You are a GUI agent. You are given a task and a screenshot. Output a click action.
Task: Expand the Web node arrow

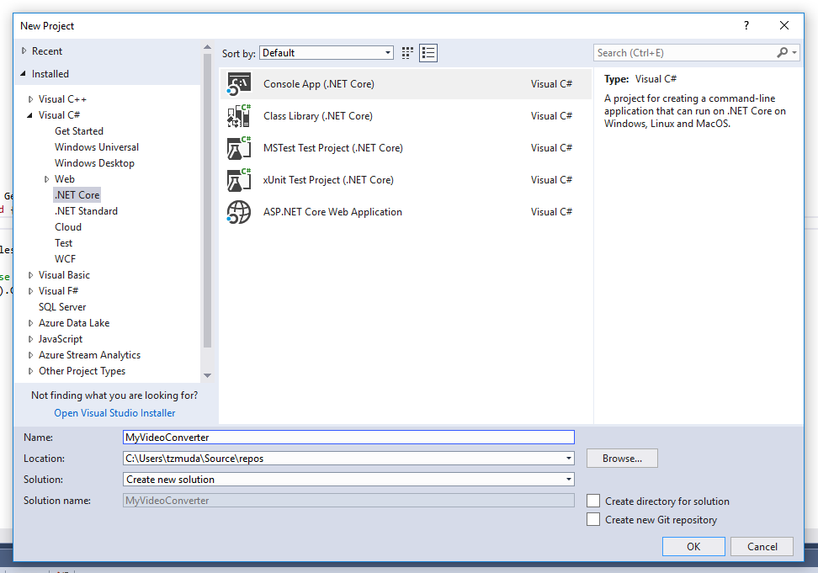pos(46,179)
